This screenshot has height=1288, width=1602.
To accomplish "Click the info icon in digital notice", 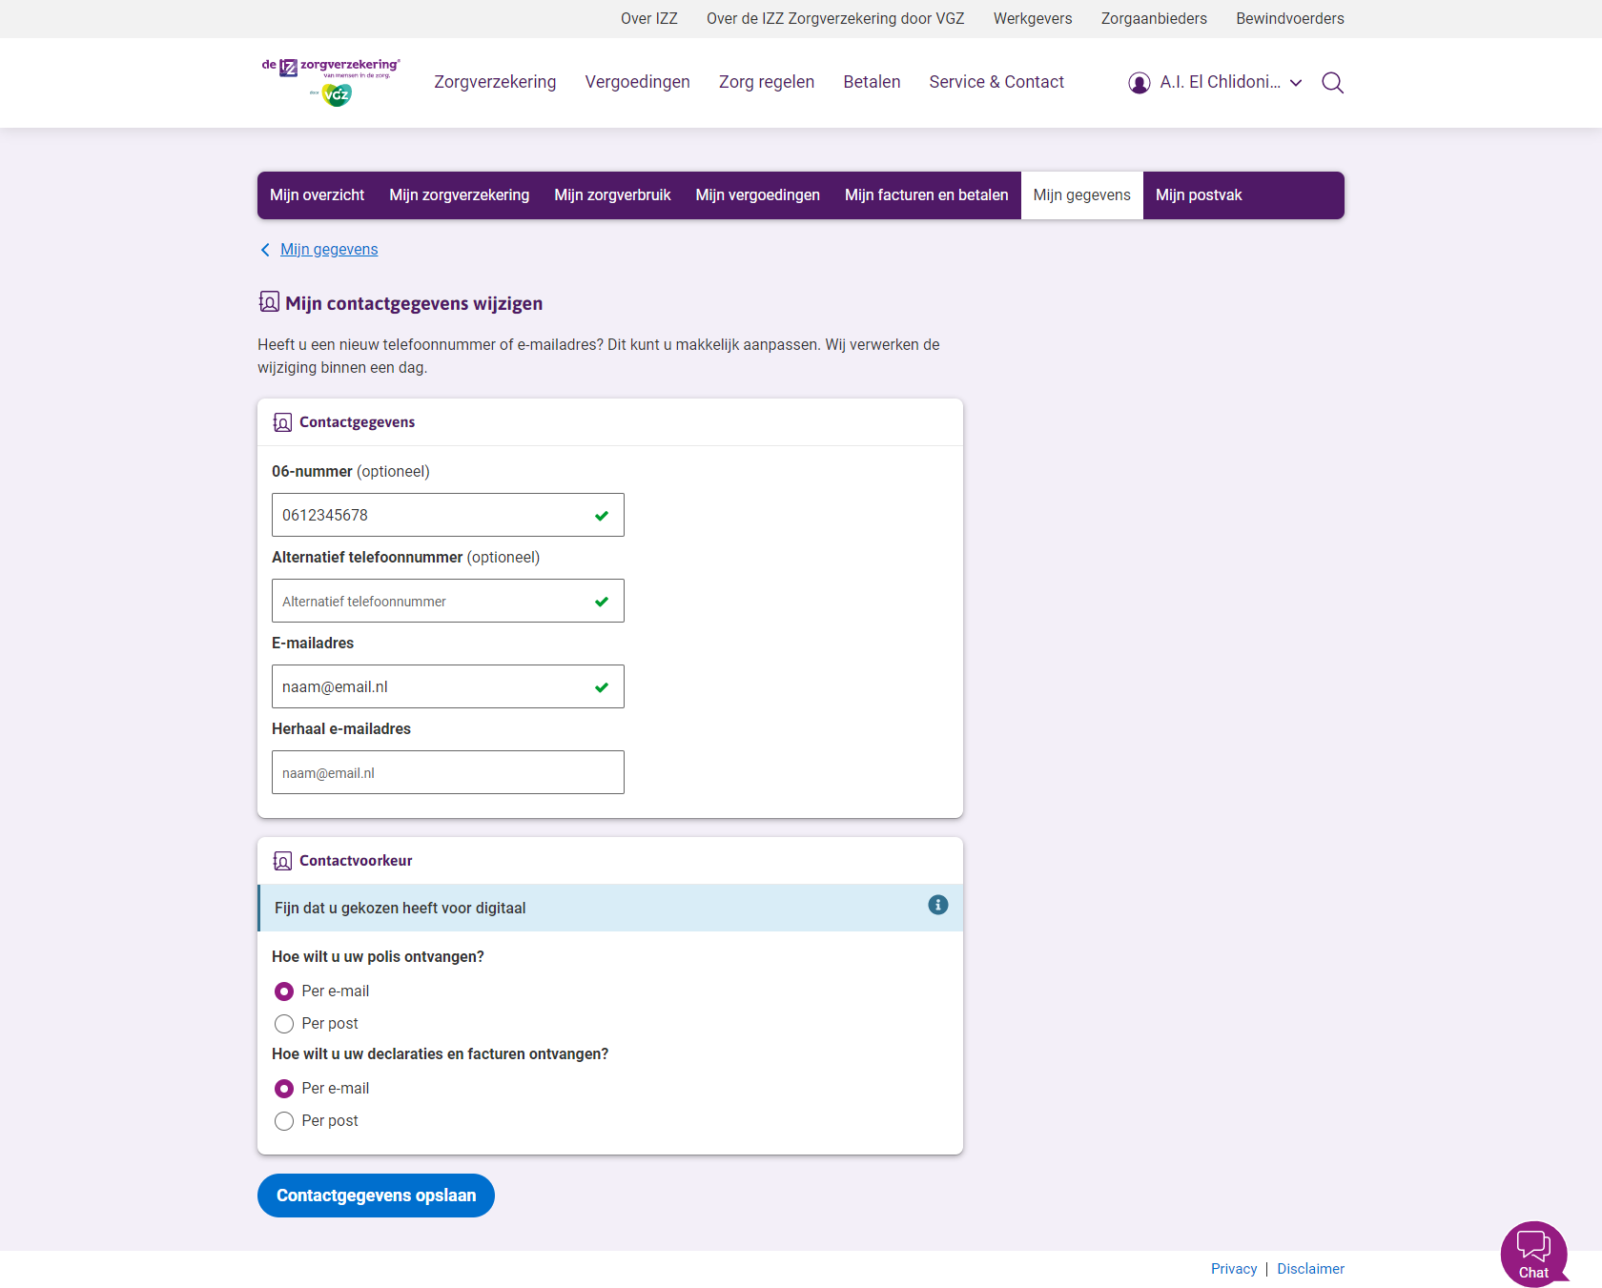I will [937, 905].
